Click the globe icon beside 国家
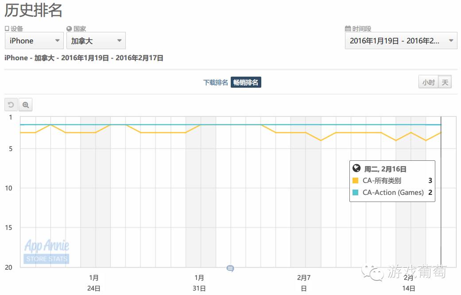The height and width of the screenshot is (295, 461). [x=69, y=29]
